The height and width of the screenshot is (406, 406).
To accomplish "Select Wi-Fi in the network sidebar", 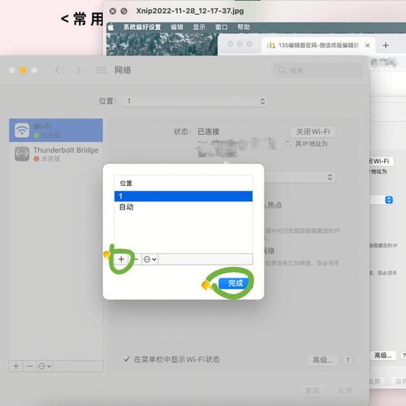I will point(56,130).
